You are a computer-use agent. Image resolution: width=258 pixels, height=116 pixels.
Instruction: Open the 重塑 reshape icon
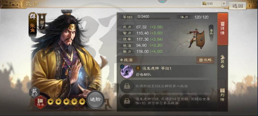coord(35,92)
